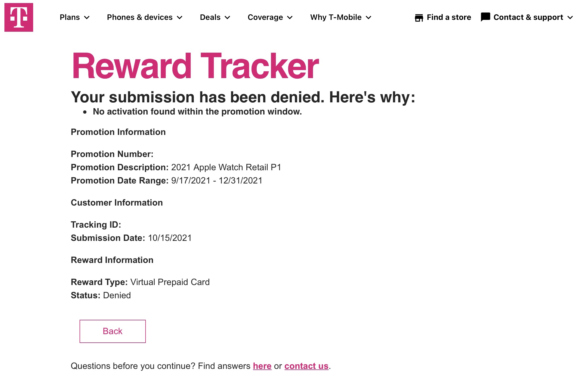Expand the Plans chevron arrow
The width and height of the screenshot is (582, 378).
[87, 18]
